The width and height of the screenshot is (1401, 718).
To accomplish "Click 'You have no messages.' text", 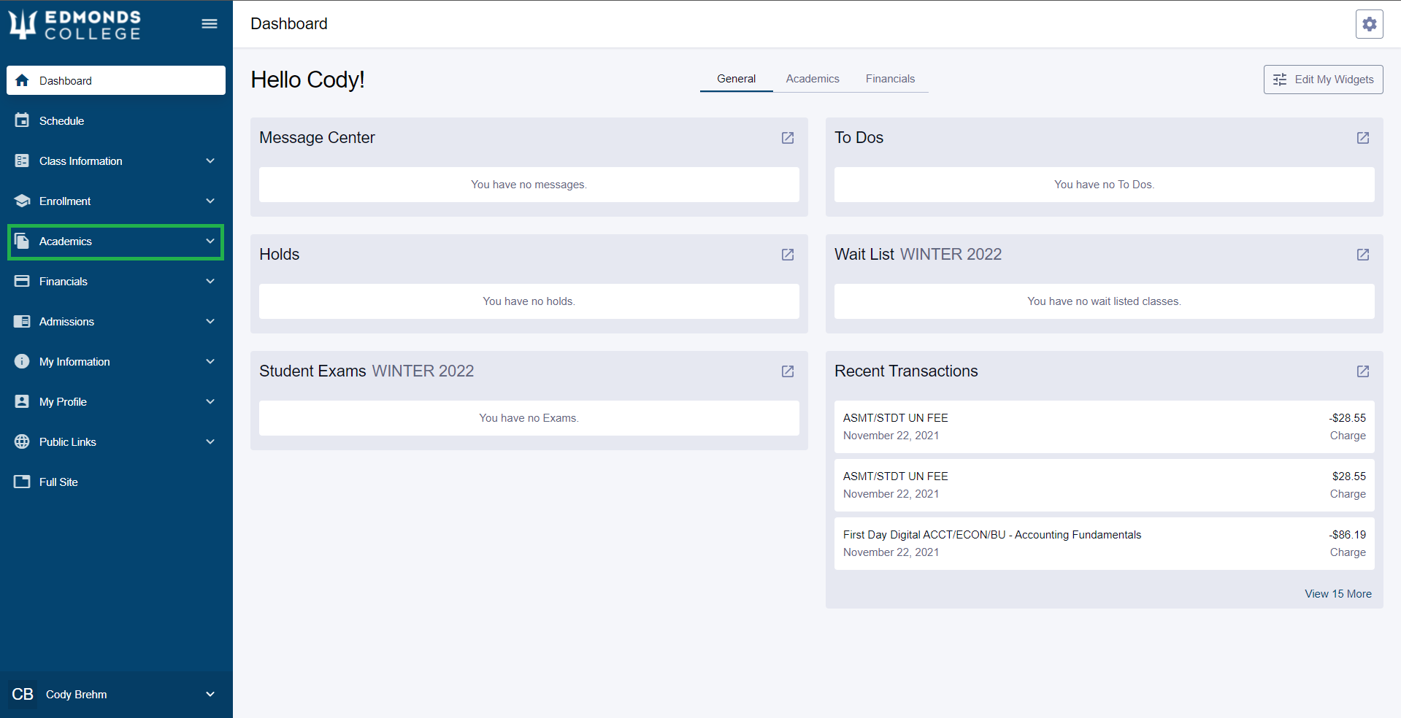I will tap(529, 185).
